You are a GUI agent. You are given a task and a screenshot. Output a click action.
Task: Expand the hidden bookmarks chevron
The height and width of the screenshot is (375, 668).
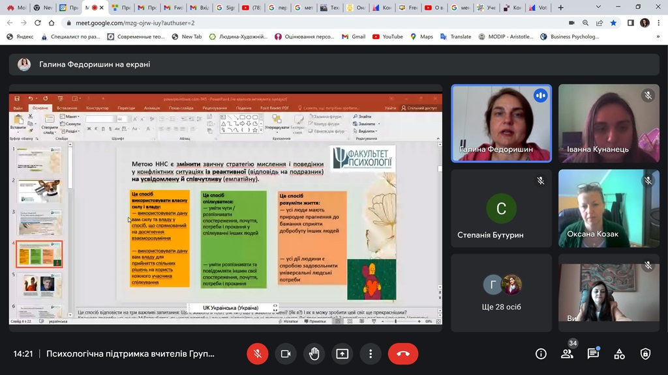click(658, 37)
